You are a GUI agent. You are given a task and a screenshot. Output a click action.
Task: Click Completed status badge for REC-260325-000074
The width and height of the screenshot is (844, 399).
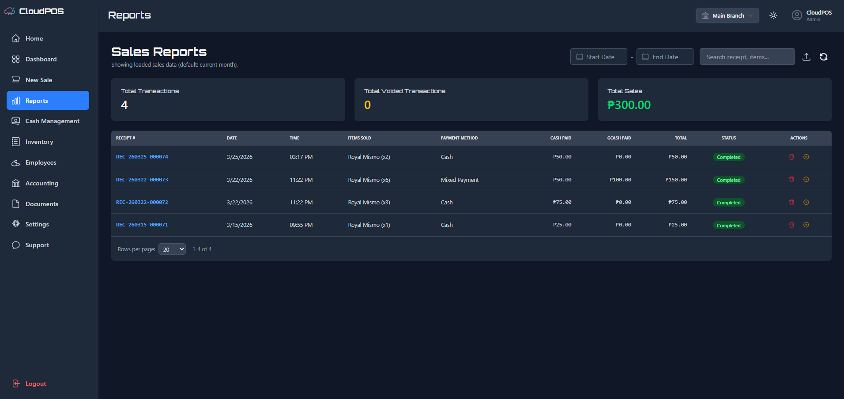(x=729, y=157)
